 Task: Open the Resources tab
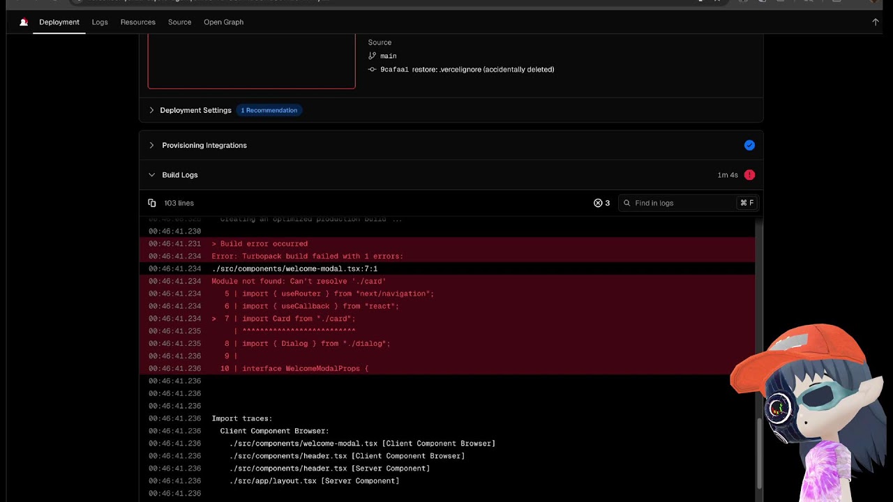coord(137,22)
